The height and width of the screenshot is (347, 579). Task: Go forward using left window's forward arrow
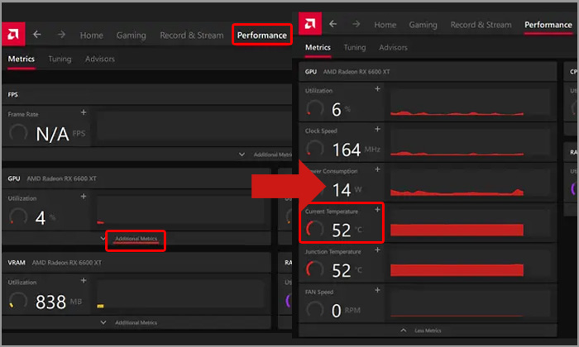(61, 35)
